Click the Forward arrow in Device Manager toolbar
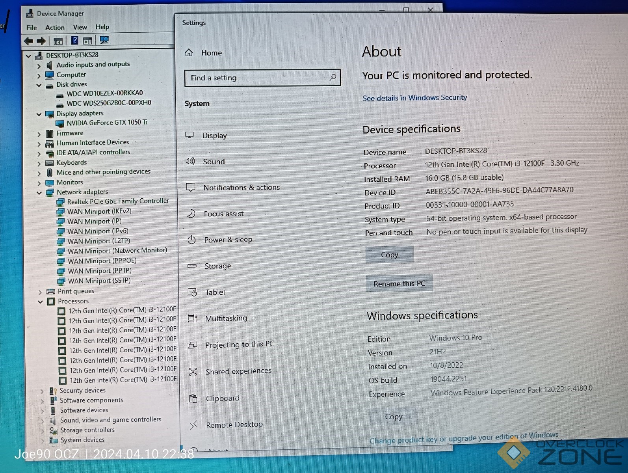Image resolution: width=628 pixels, height=473 pixels. tap(41, 41)
